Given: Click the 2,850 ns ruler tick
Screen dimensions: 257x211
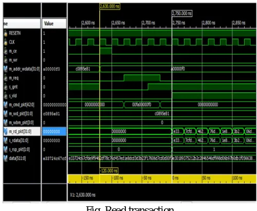Looking at the screenshot, I should click(x=239, y=23).
